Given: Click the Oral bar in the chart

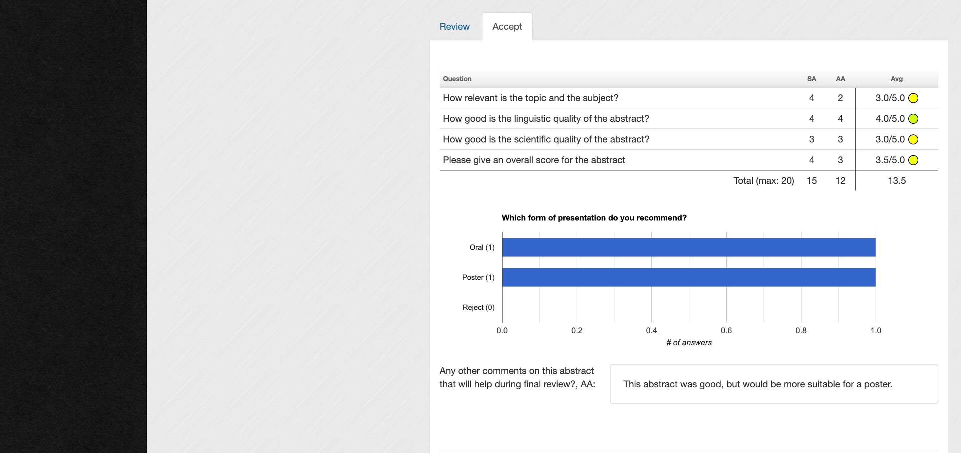Looking at the screenshot, I should tap(689, 247).
